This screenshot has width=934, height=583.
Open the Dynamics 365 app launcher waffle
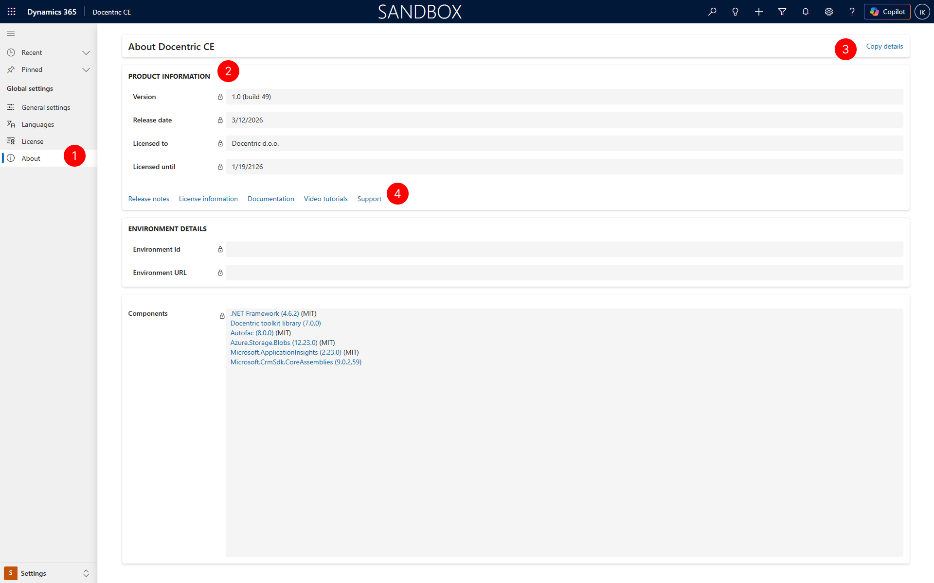[12, 12]
